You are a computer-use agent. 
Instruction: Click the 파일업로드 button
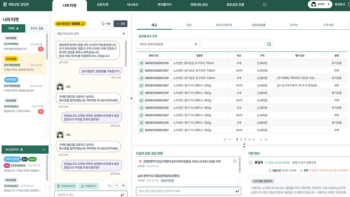click(90, 185)
